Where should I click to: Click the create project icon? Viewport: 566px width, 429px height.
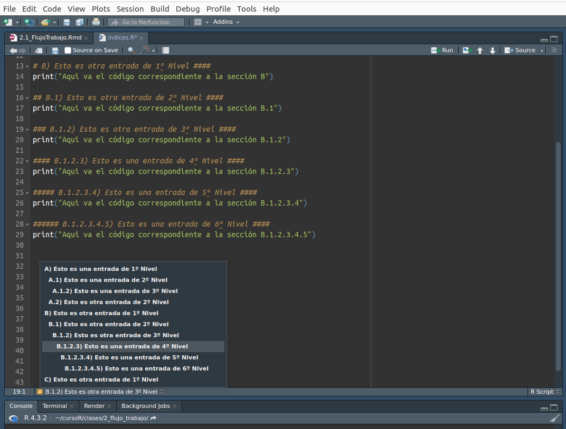(30, 22)
